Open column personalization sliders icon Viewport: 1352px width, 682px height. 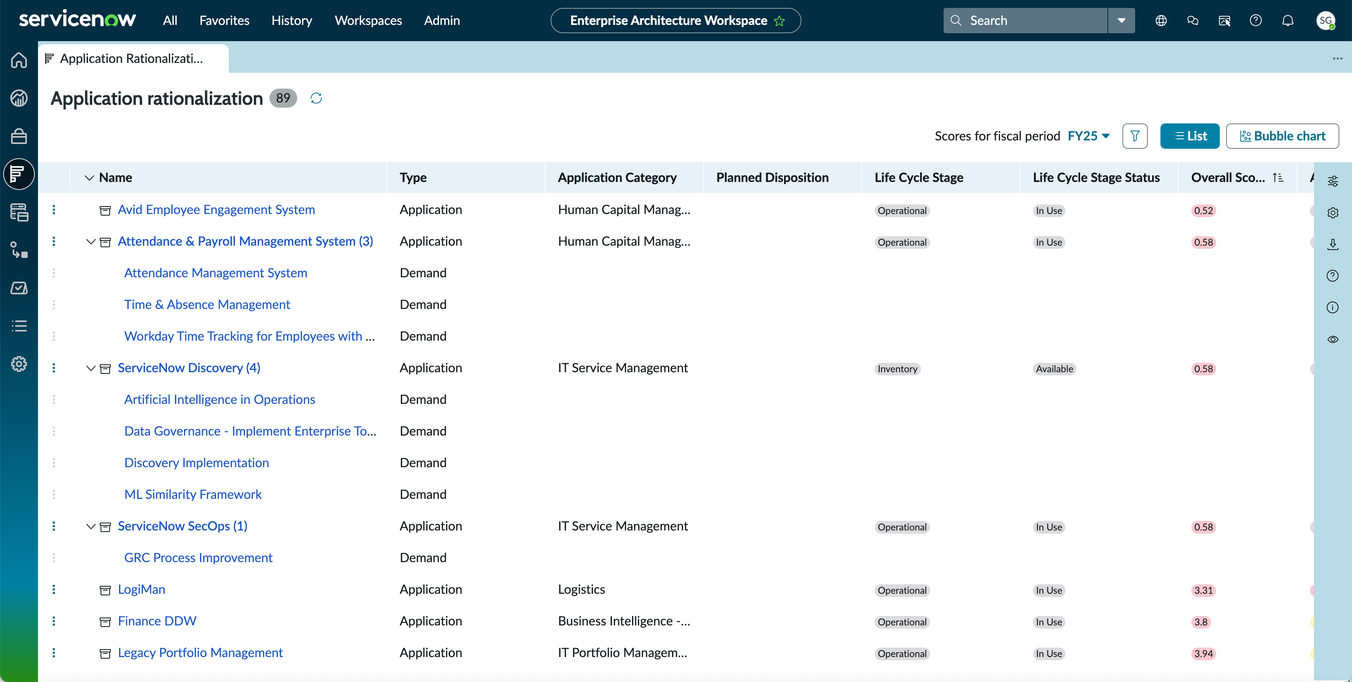coord(1333,181)
